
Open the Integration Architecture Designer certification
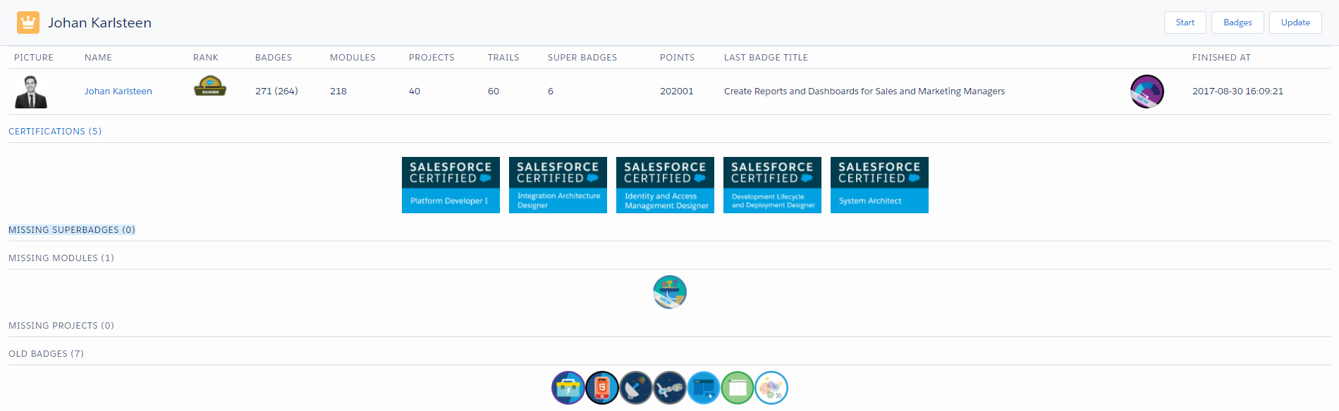tap(558, 185)
